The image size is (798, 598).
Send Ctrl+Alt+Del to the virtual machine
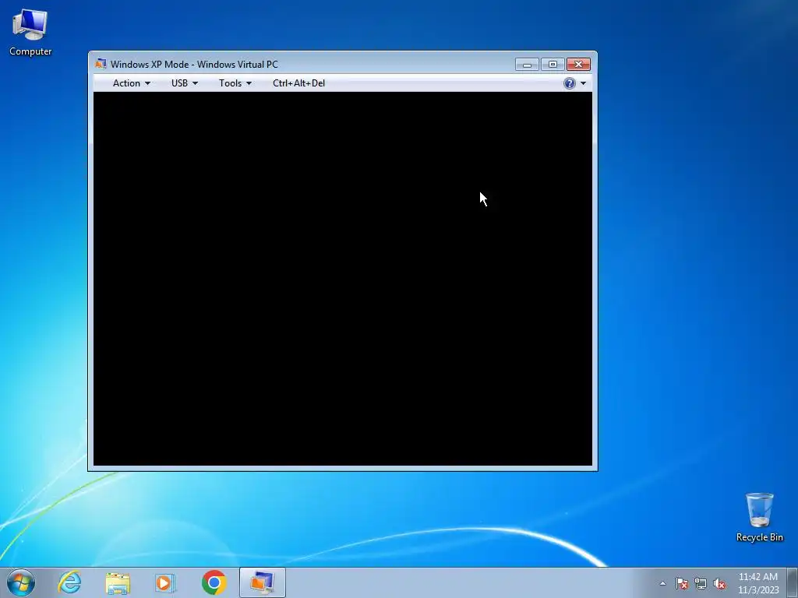(x=298, y=83)
